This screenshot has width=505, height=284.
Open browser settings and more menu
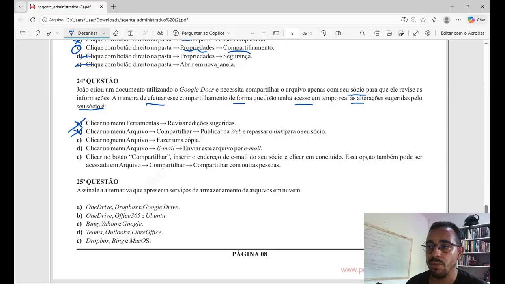[458, 20]
